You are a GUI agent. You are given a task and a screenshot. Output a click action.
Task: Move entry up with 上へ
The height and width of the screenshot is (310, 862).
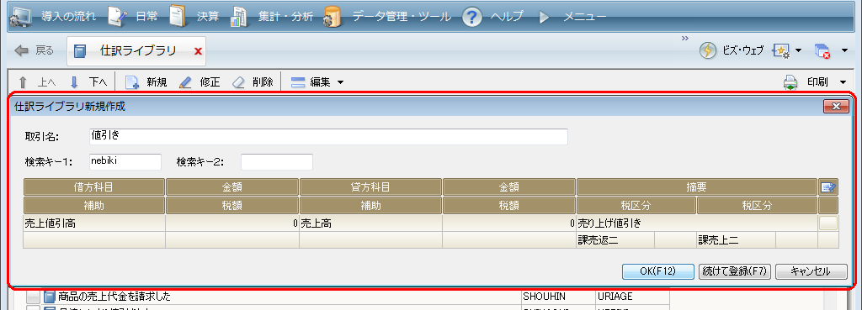coord(37,83)
